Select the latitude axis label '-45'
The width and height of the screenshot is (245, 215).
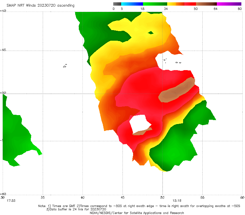3,50
